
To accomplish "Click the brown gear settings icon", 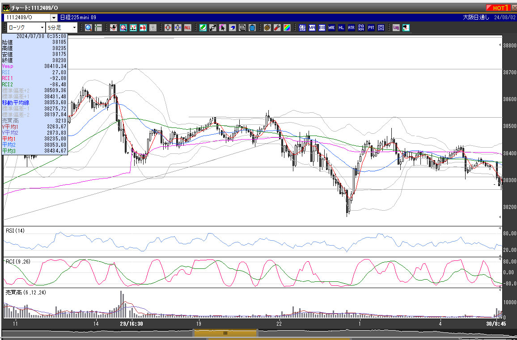I will coord(267,28).
